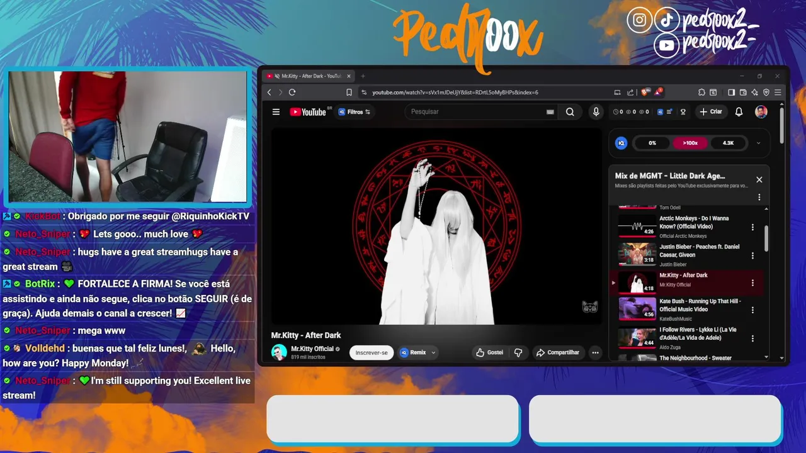The height and width of the screenshot is (453, 806).
Task: Open I Follow Rivers - Lykke Li video title
Action: [698, 333]
